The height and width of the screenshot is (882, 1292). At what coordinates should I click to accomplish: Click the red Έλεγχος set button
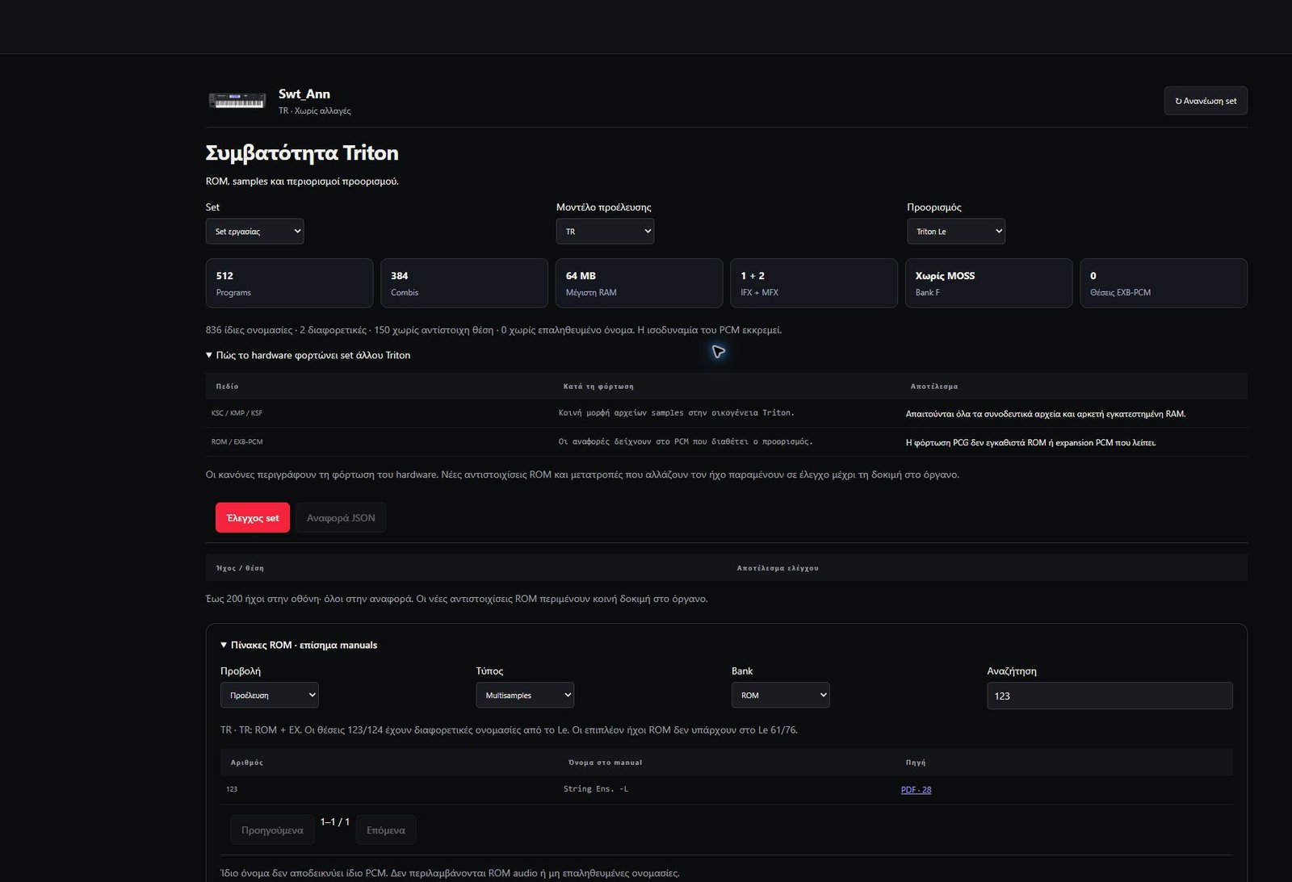(x=253, y=518)
